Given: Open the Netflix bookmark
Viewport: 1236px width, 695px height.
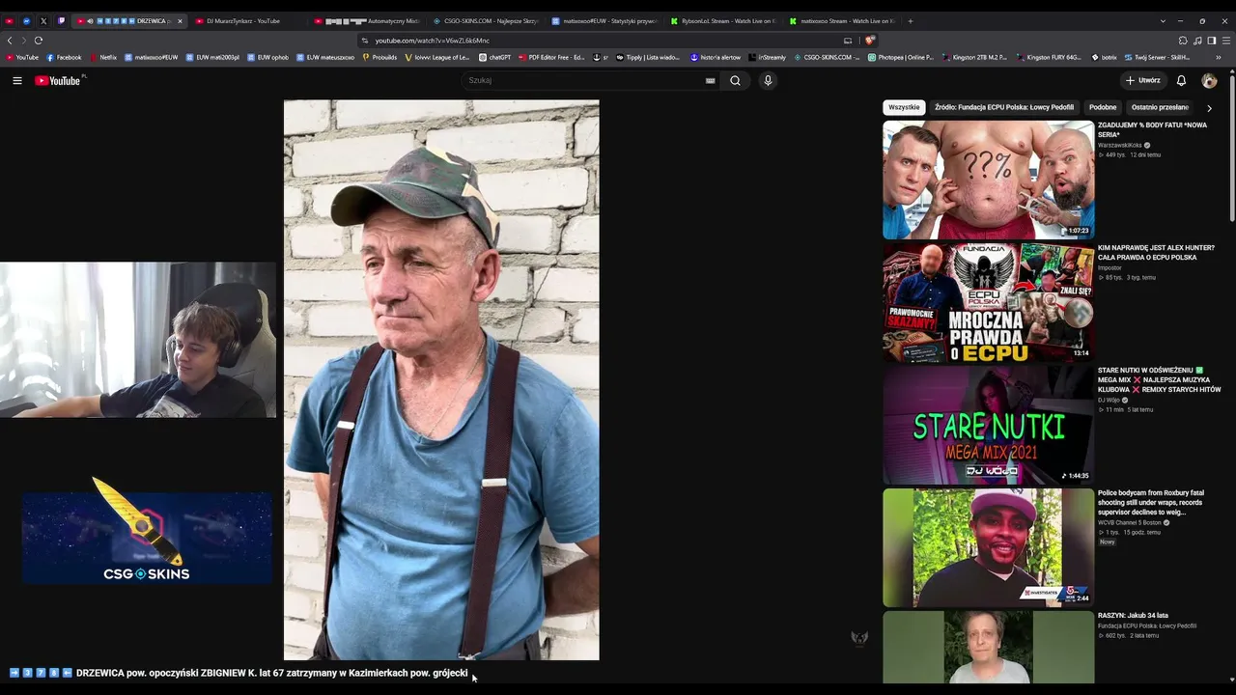Looking at the screenshot, I should (x=103, y=58).
